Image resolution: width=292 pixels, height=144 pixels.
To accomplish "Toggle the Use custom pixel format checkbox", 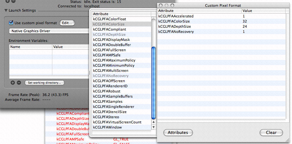I will [11, 23].
